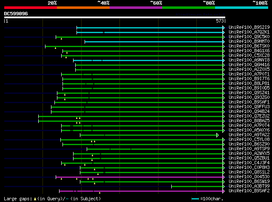Select the UniRef100_A9TSP9 label

pyautogui.click(x=249, y=149)
